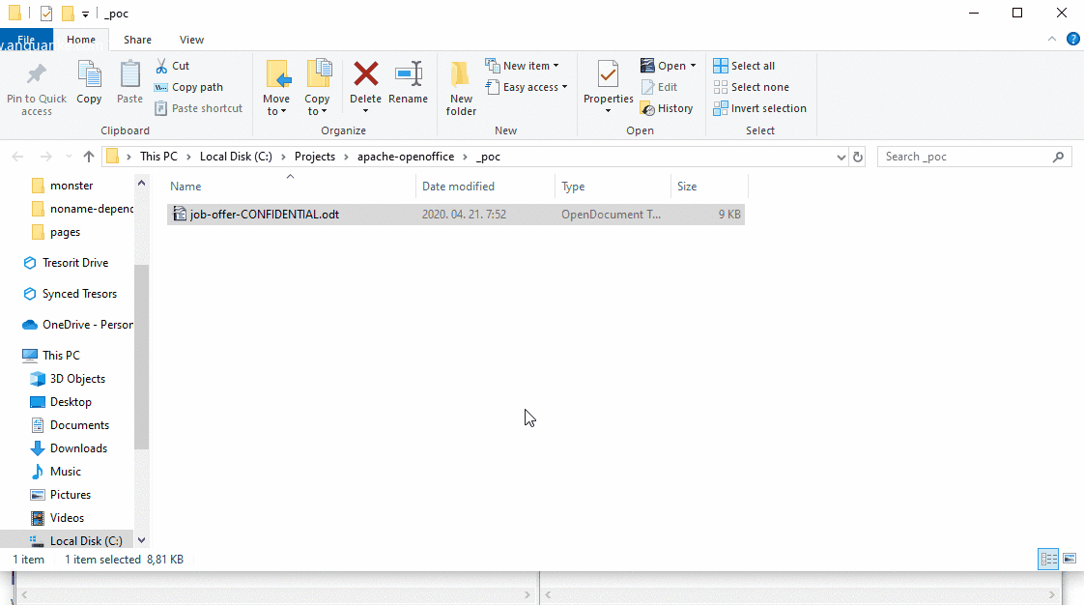1084x605 pixels.
Task: Click the Search _poc field
Action: point(974,157)
